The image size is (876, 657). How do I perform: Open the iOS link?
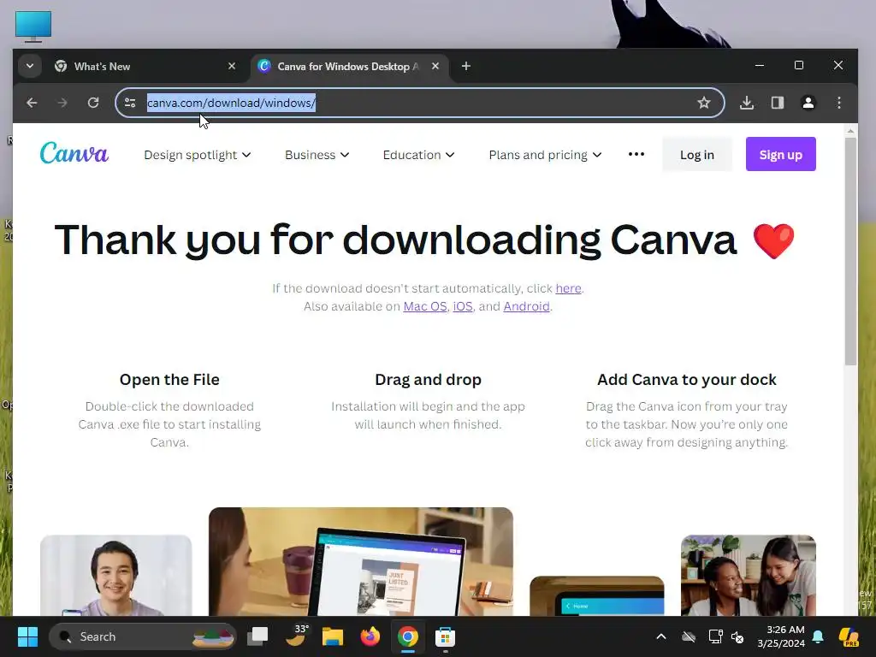tap(463, 306)
